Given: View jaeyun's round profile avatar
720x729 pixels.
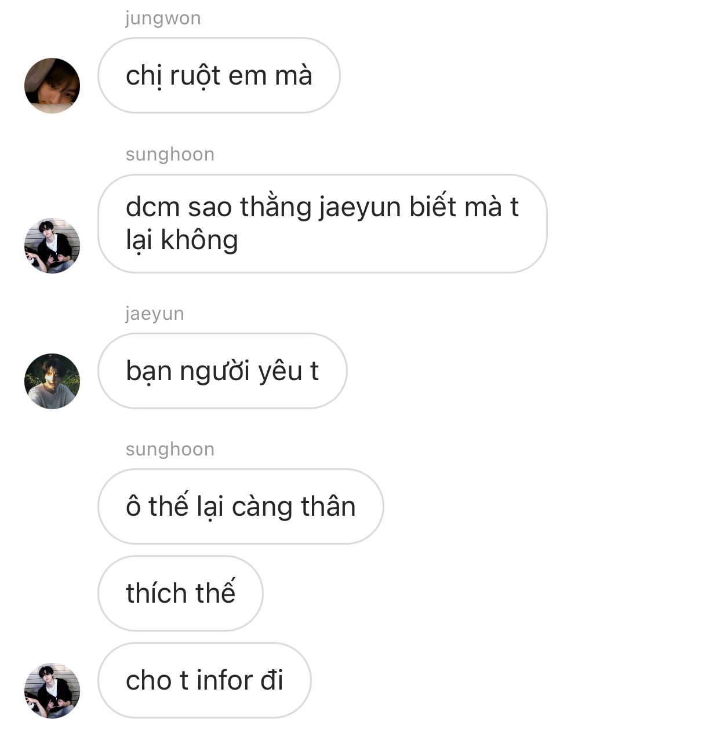Looking at the screenshot, I should click(x=52, y=381).
